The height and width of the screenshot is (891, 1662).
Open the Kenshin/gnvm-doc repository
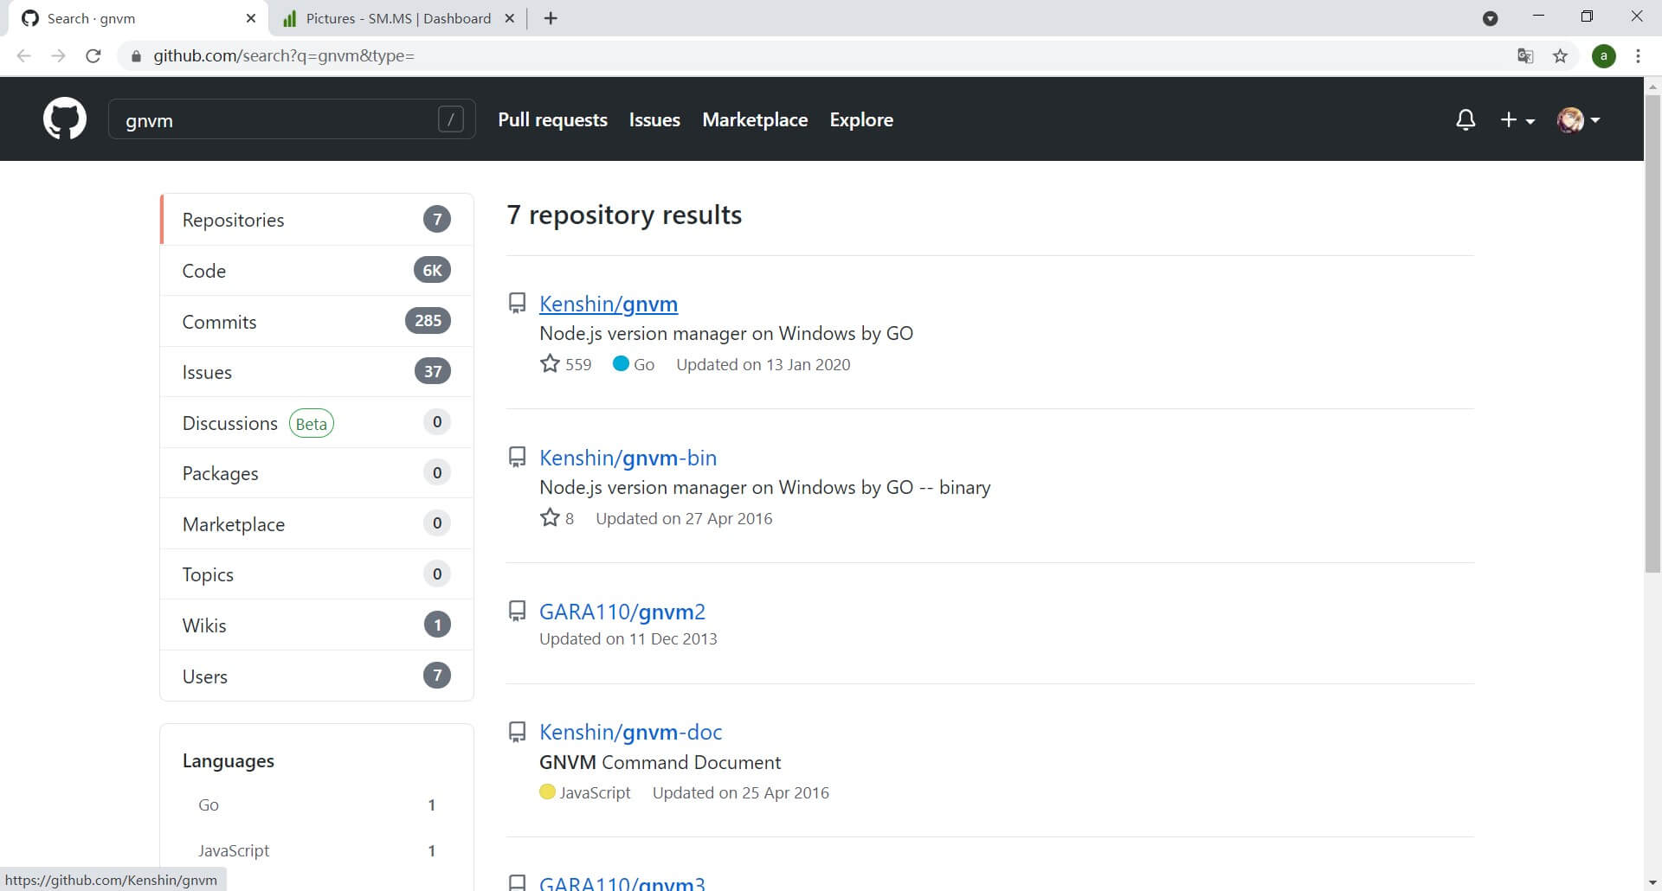tap(630, 732)
